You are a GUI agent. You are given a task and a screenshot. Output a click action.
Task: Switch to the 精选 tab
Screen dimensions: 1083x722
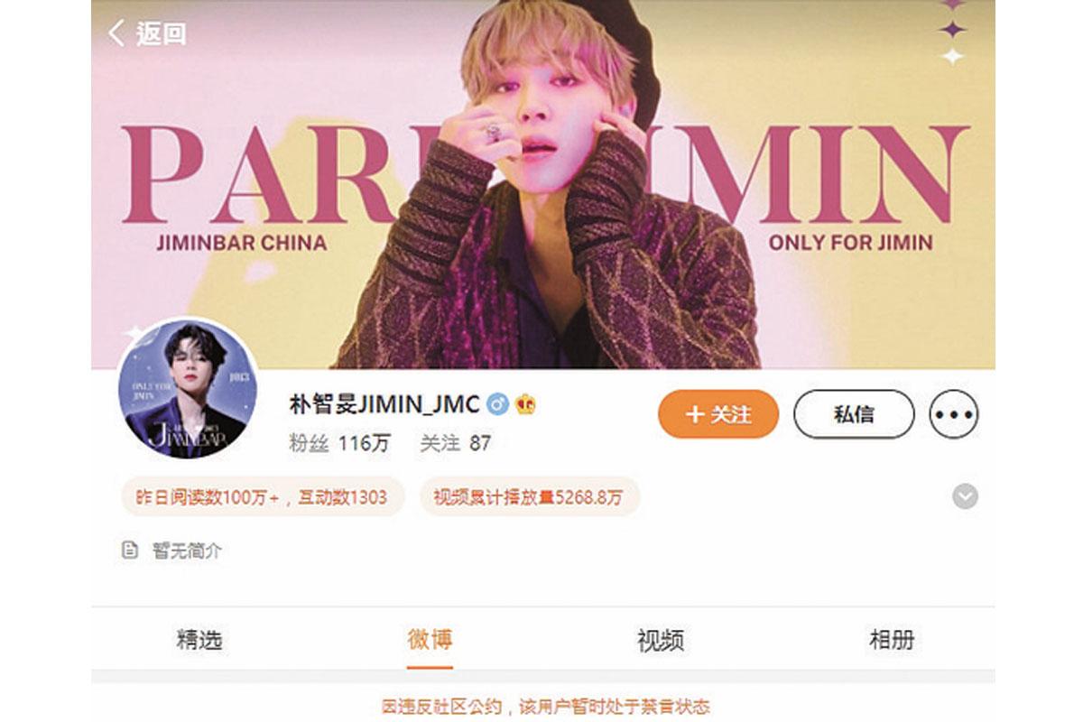199,641
